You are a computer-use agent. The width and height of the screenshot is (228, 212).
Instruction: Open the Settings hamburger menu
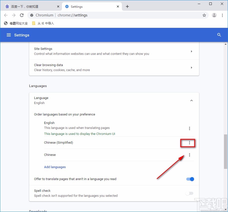(9, 35)
